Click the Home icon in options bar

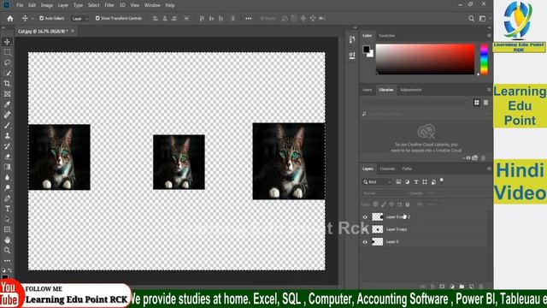click(x=10, y=19)
